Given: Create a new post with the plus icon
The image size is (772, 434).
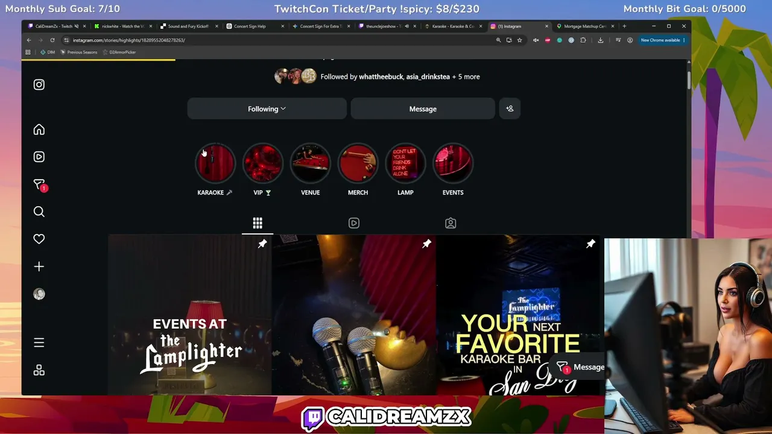Looking at the screenshot, I should [x=39, y=266].
